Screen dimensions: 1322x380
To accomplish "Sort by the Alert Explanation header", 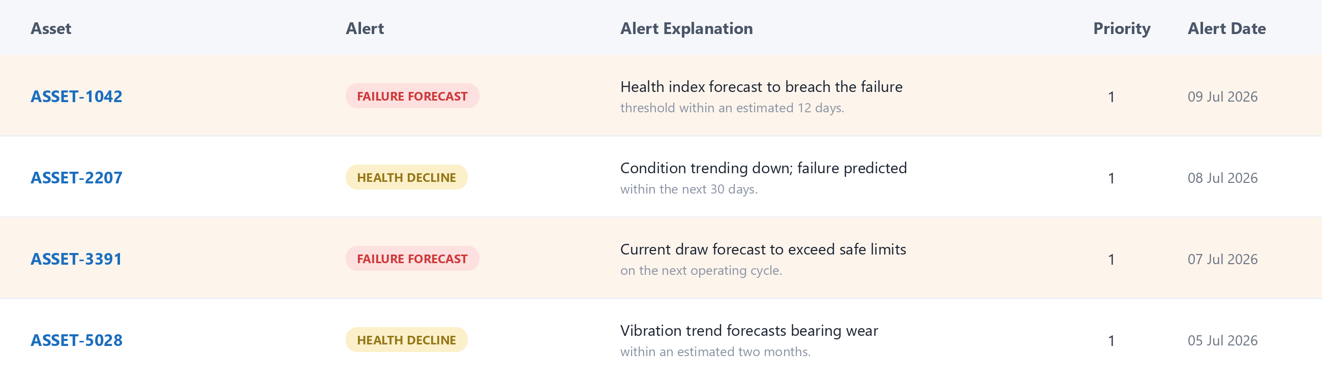I will (686, 28).
